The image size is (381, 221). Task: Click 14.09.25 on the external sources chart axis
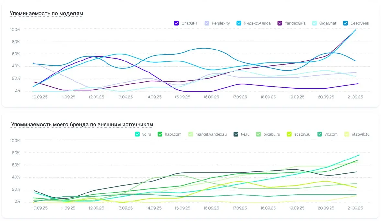[x=154, y=208]
